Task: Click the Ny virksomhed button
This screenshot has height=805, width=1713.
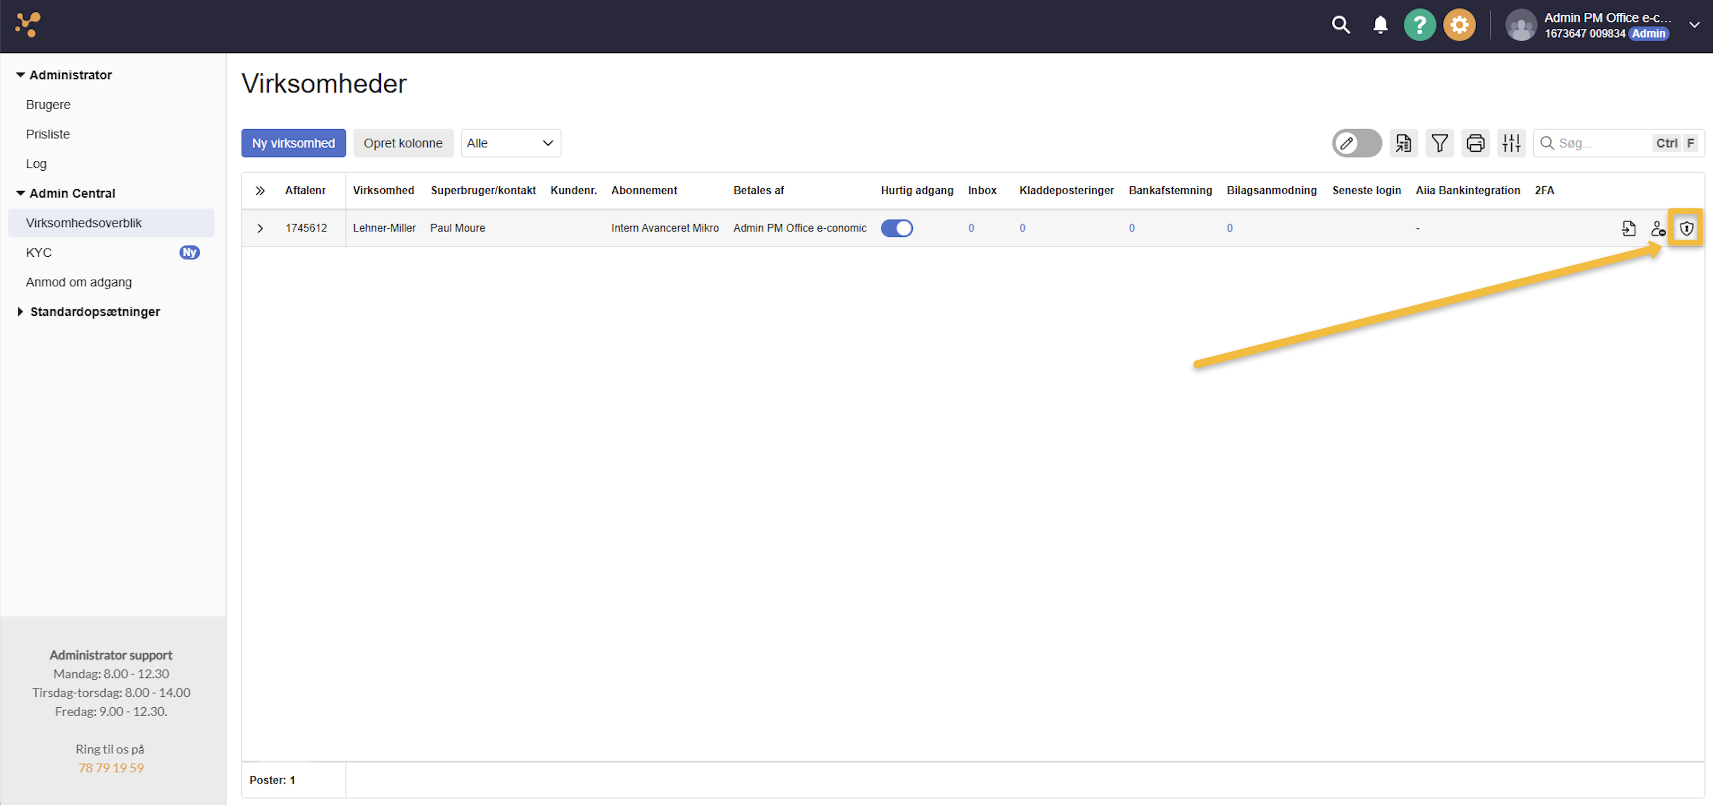Action: pos(293,143)
